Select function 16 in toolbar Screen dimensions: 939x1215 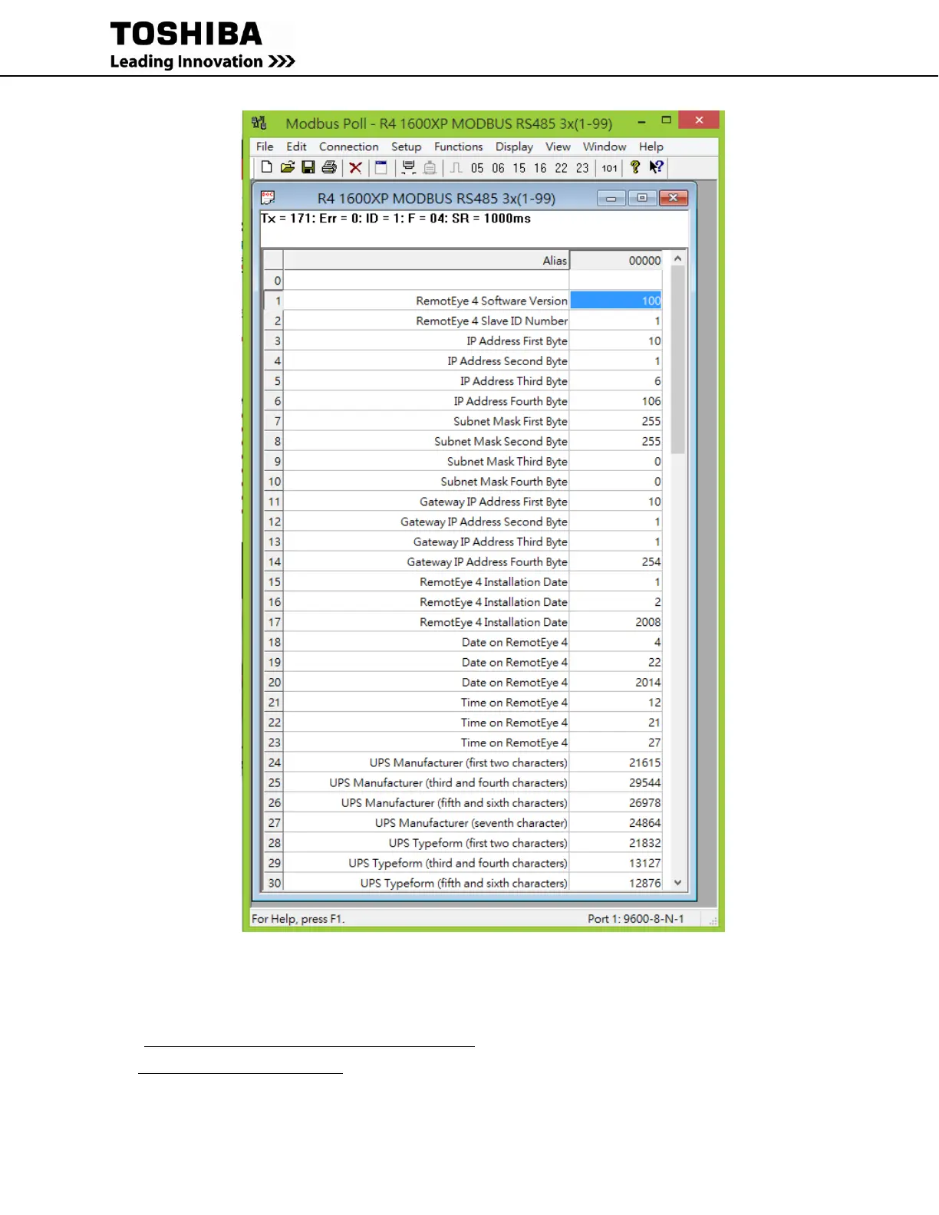pos(540,168)
